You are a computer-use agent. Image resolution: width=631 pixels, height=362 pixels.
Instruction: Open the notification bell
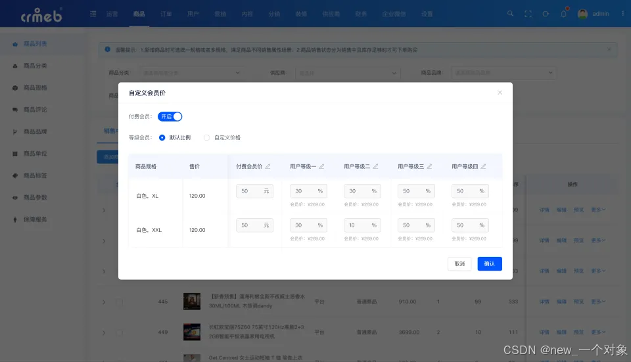(x=563, y=14)
